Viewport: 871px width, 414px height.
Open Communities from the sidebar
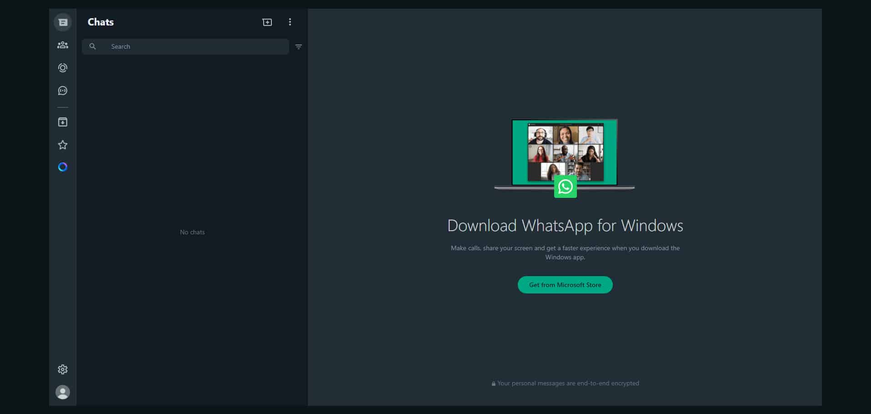(63, 45)
